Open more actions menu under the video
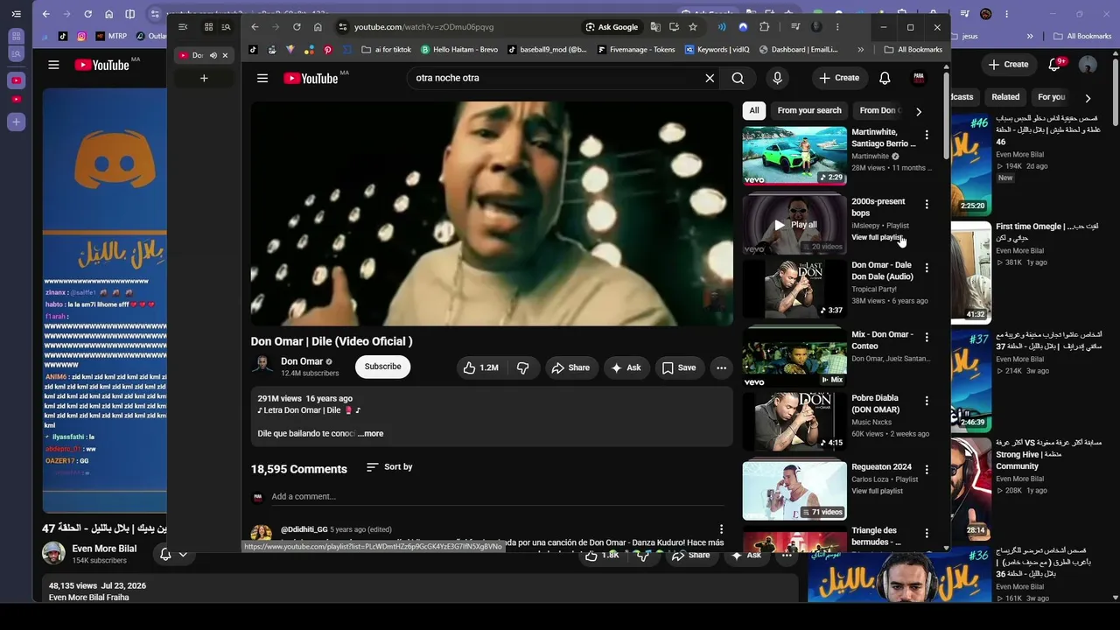Screen dimensions: 1120x630 721,367
